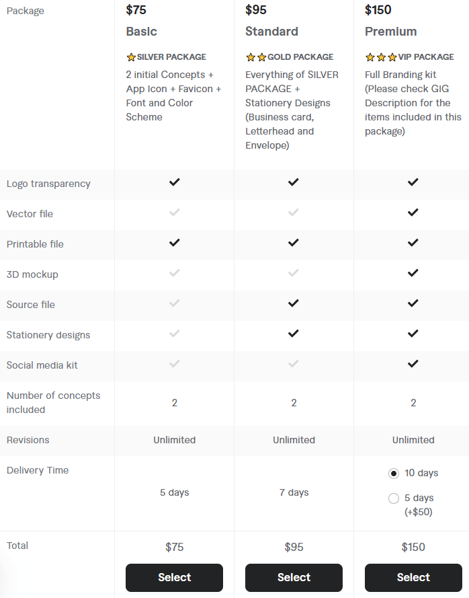The height and width of the screenshot is (598, 469).
Task: Click Premium's Vector file checkmark
Action: tap(413, 213)
